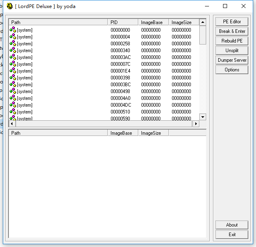Open the PE Editor
The width and height of the screenshot is (256, 247).
point(232,22)
